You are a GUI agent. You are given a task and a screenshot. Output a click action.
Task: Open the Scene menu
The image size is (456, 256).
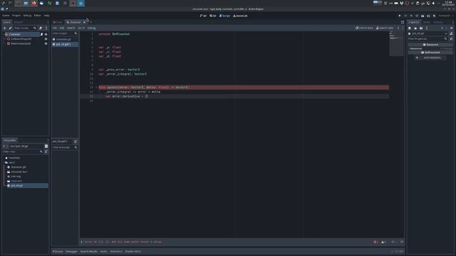tap(6, 16)
